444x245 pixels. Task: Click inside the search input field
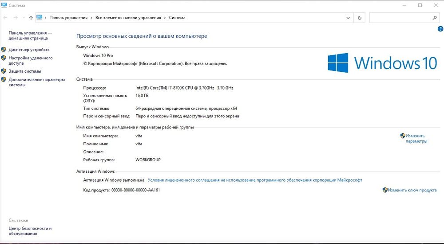pos(400,18)
